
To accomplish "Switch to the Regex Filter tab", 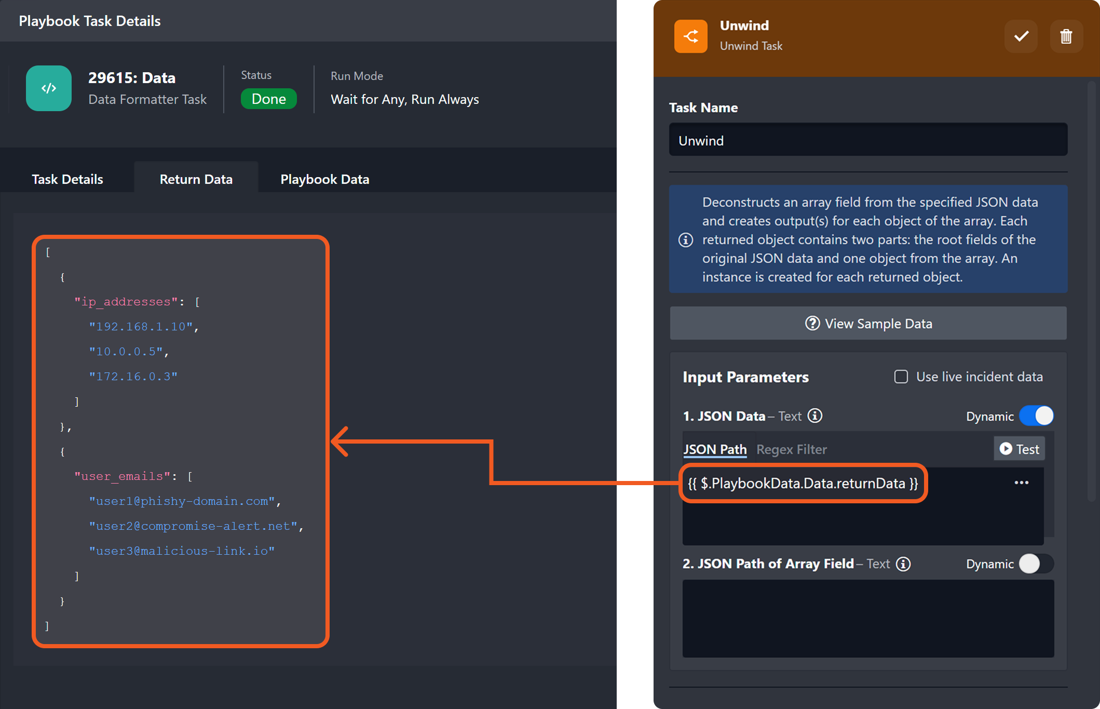I will [x=791, y=449].
